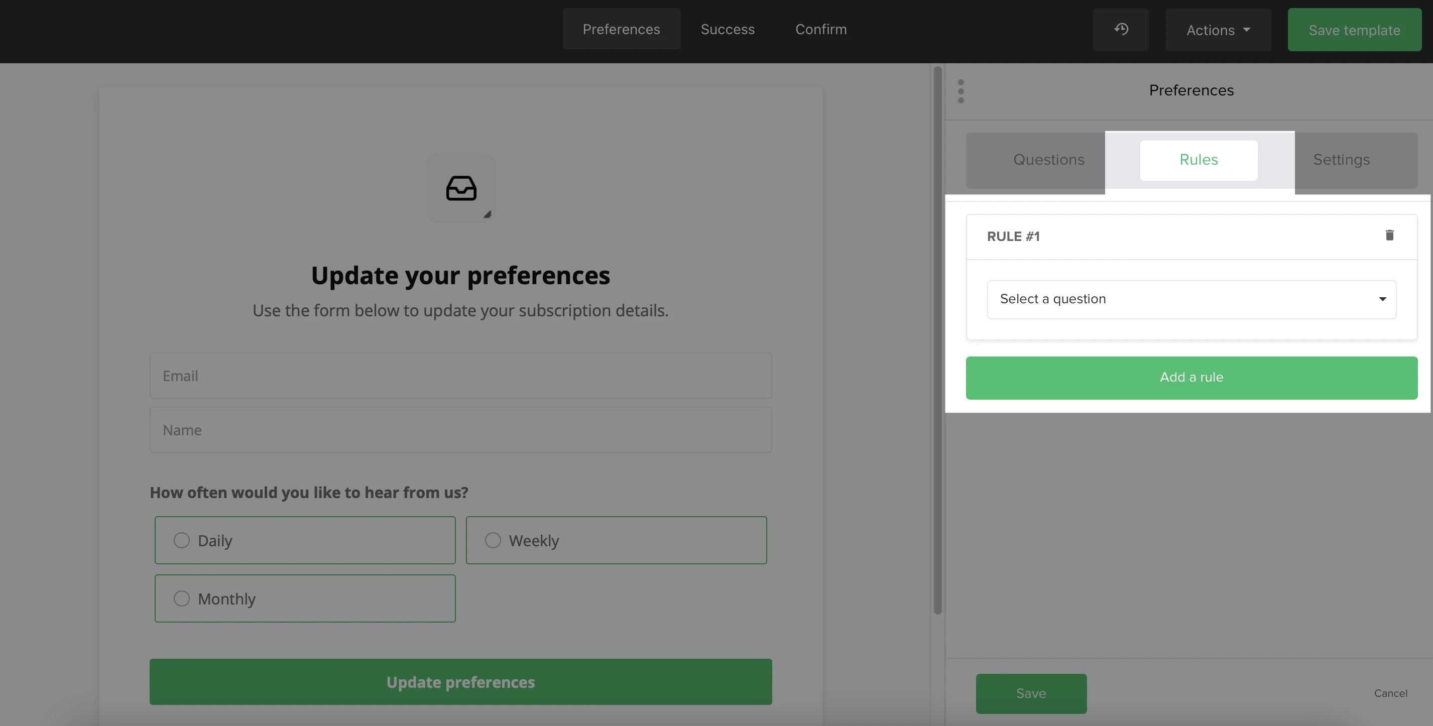Open the Select a question dropdown
The width and height of the screenshot is (1433, 726).
(1190, 299)
